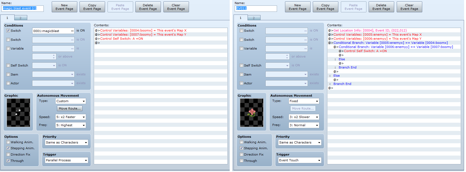This screenshot has width=466, height=172.
Task: Select the Get Location Info command line
Action: (x=370, y=30)
